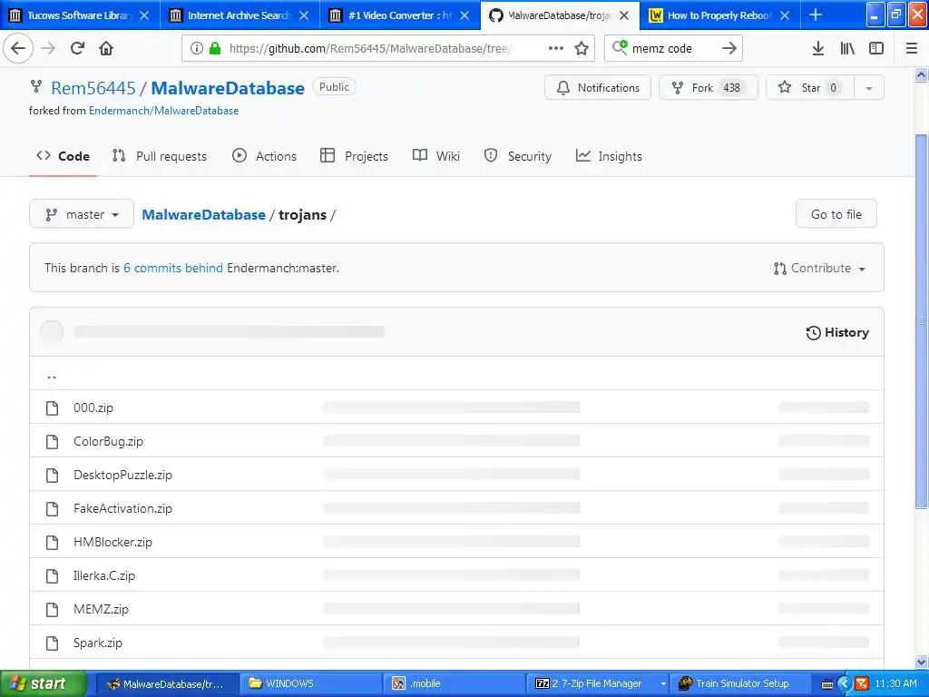
Task: Go back to previous page
Action: pos(18,48)
